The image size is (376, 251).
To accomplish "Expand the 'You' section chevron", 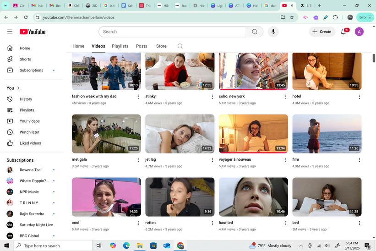I will [18, 88].
